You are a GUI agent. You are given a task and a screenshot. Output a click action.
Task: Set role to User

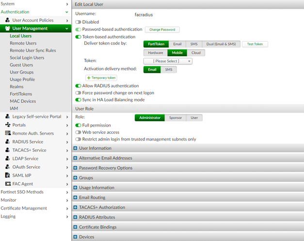tap(194, 118)
